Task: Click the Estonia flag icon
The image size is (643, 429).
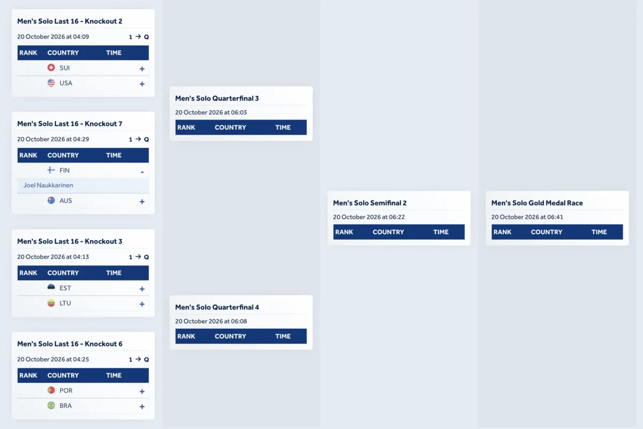Action: (51, 287)
